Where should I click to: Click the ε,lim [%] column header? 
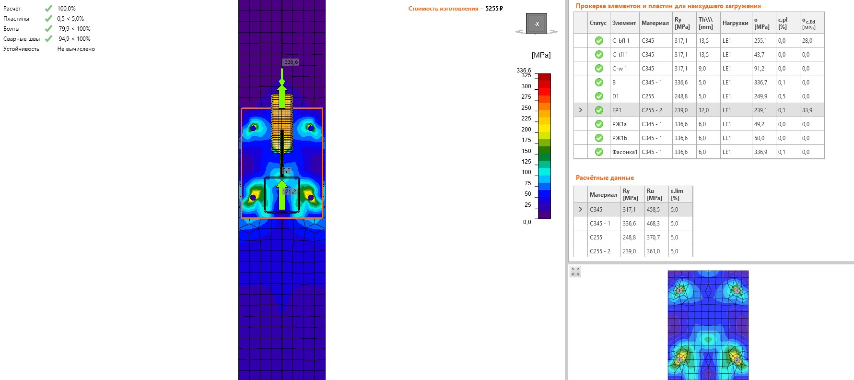[x=680, y=194]
